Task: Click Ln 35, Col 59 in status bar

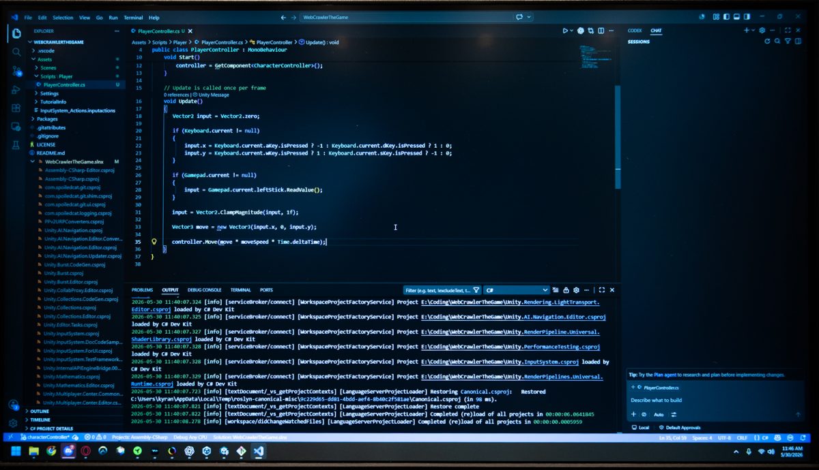Action: 673,437
